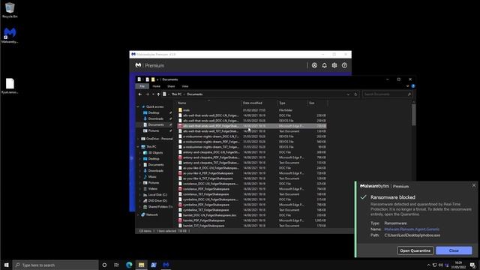Open address bar history dropdown
Screen dimensions: 480x270
pos(348,94)
